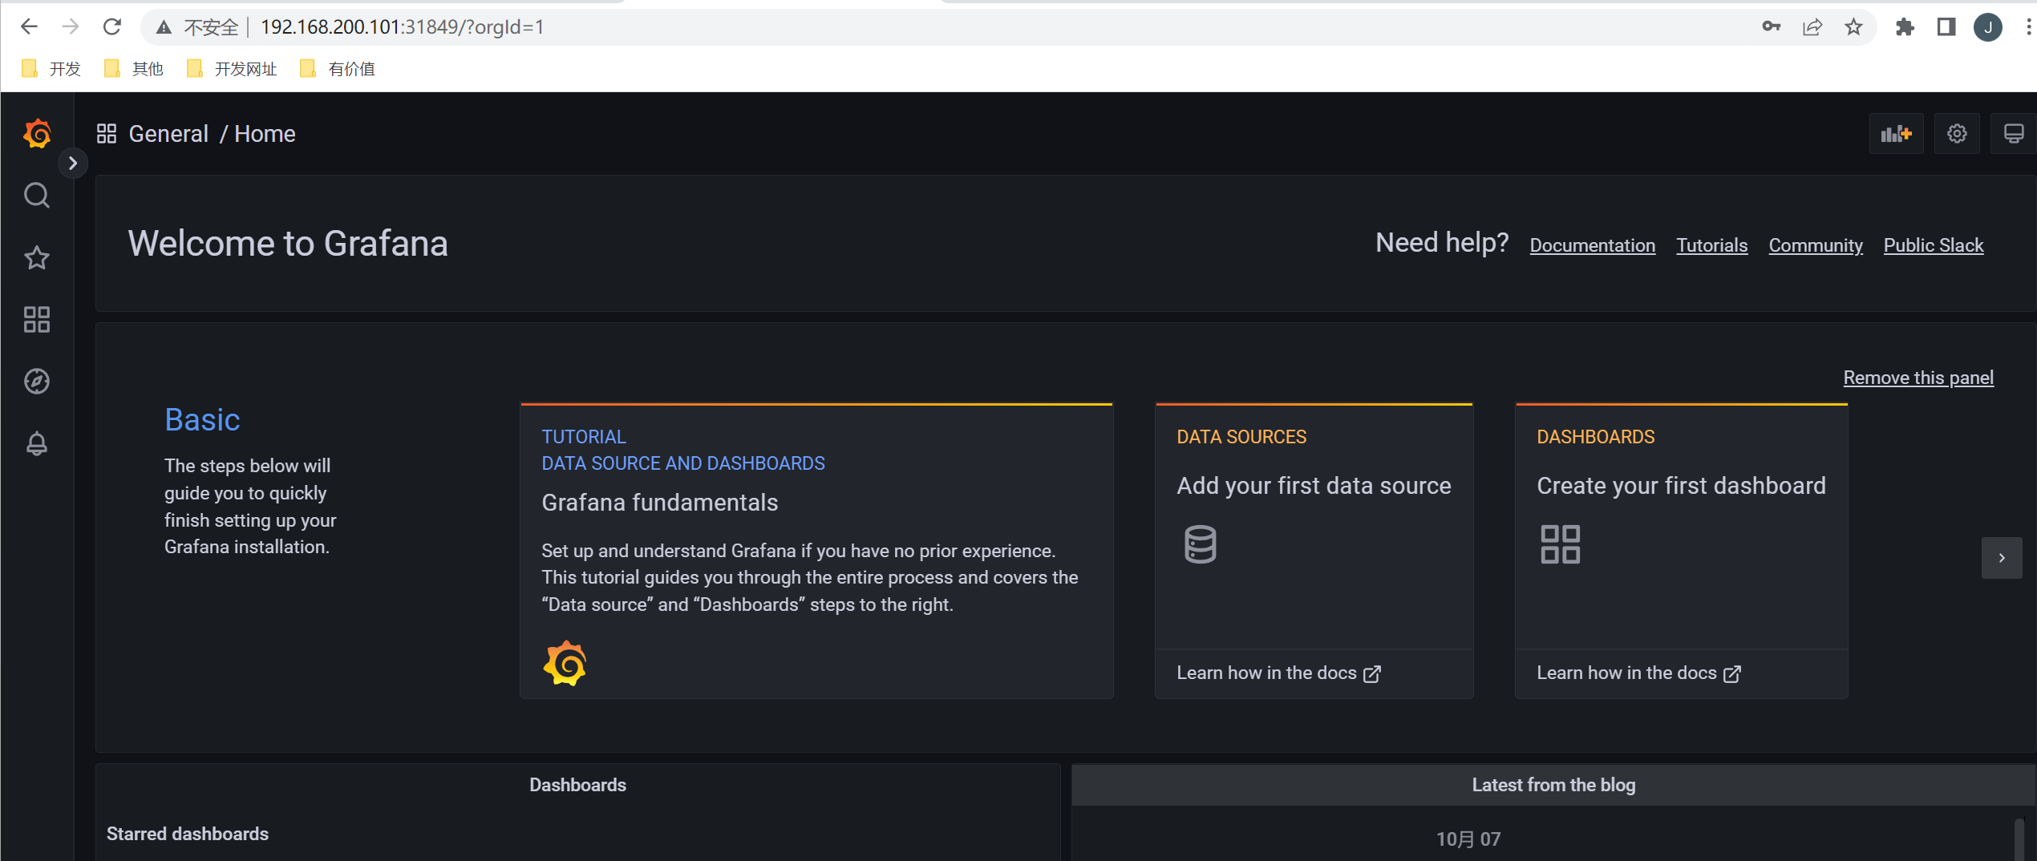
Task: Click the Add panel chart icon
Action: 1896,134
